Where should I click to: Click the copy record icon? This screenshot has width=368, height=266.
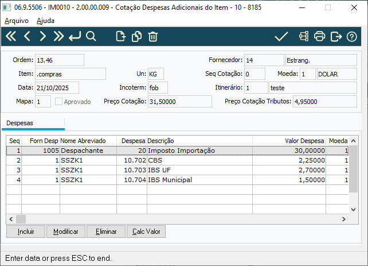[136, 37]
